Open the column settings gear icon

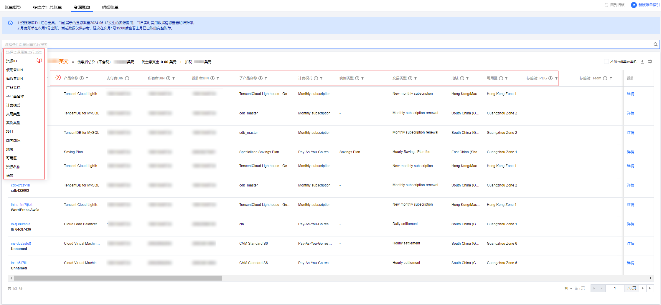(x=650, y=62)
